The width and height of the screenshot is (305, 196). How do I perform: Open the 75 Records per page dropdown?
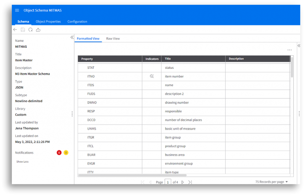pos(272,182)
